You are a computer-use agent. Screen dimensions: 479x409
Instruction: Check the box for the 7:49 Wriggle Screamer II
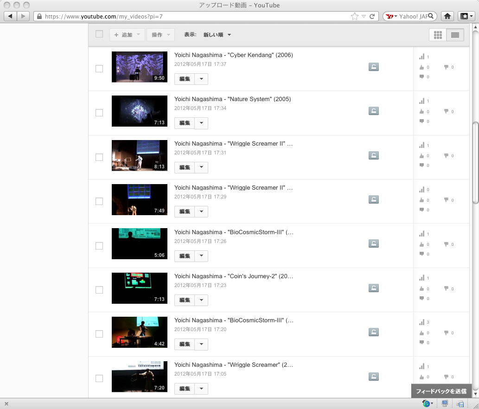pos(99,201)
